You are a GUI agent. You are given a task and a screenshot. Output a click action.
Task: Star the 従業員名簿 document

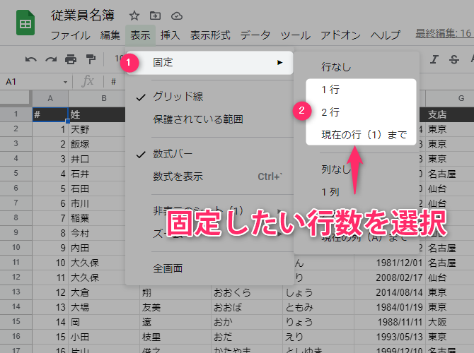134,16
